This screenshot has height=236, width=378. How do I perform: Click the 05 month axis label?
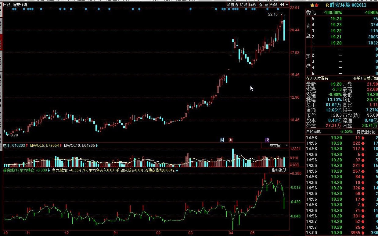252,233
